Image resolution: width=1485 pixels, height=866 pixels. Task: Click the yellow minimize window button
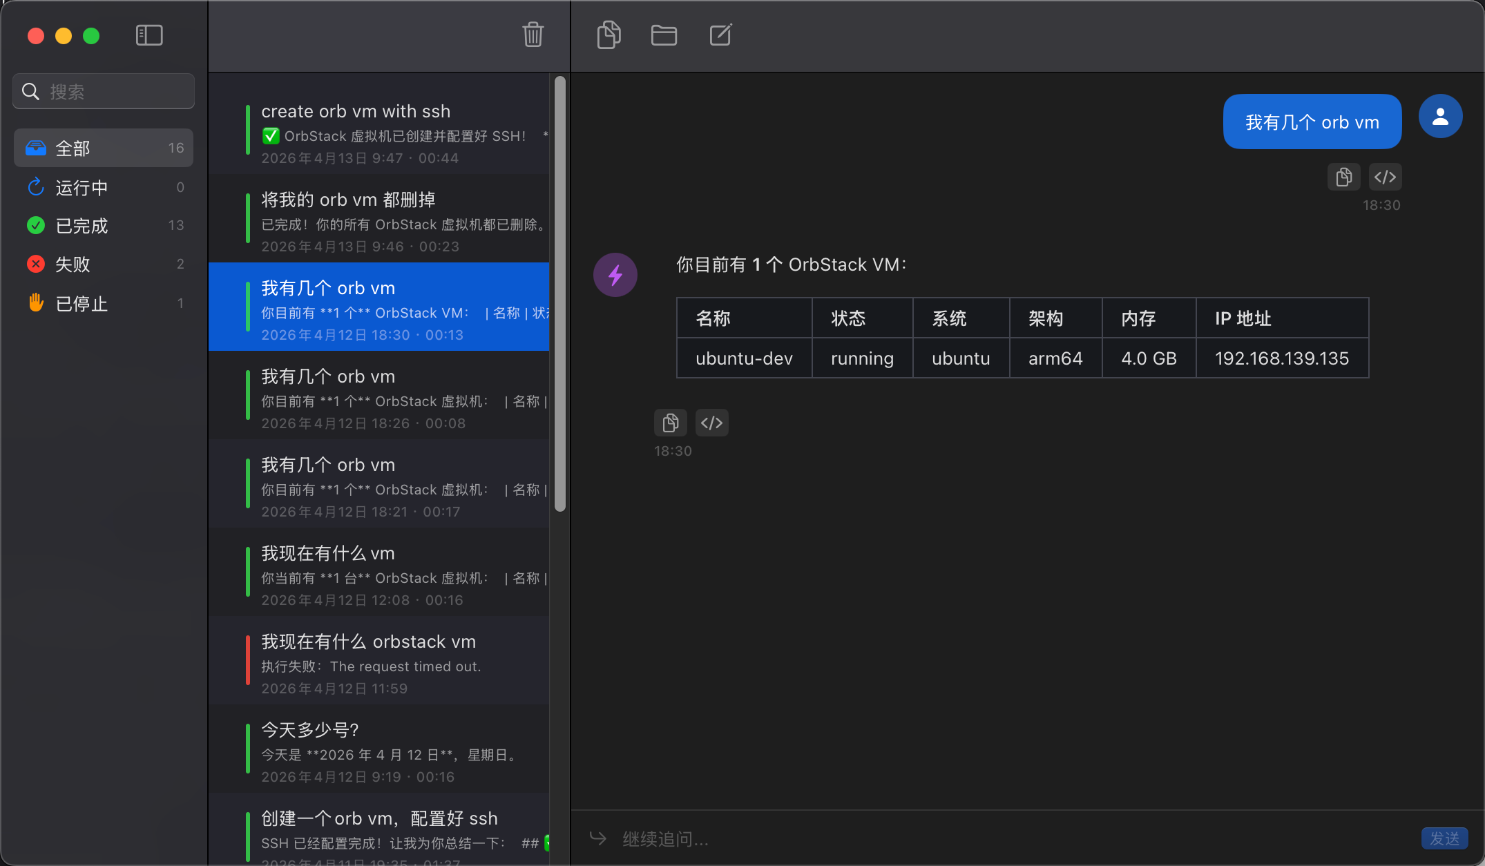(x=64, y=35)
